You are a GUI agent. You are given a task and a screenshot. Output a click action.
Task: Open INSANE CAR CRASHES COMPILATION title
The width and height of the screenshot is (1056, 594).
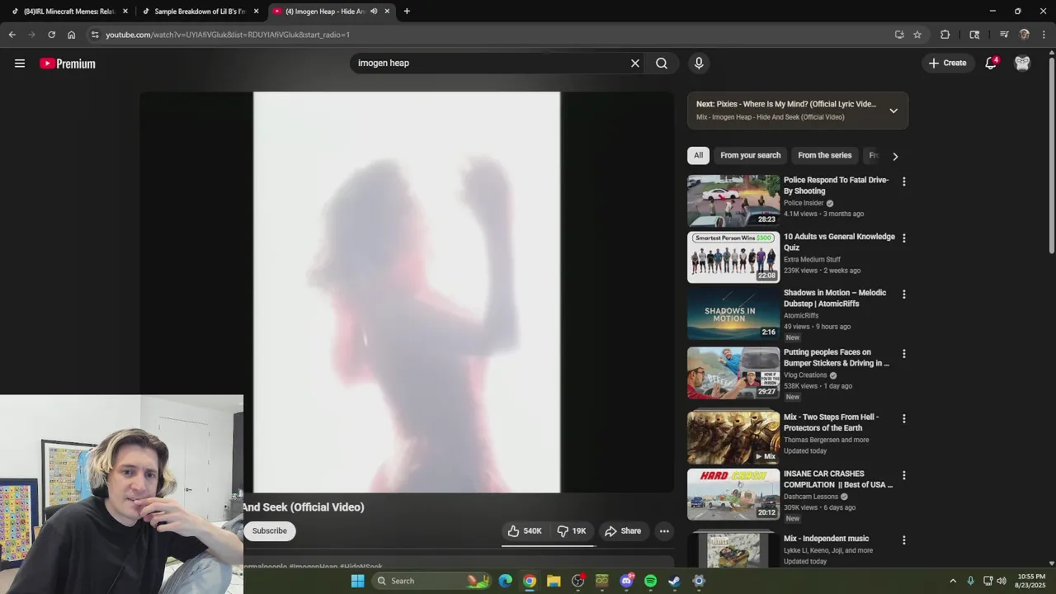click(838, 479)
